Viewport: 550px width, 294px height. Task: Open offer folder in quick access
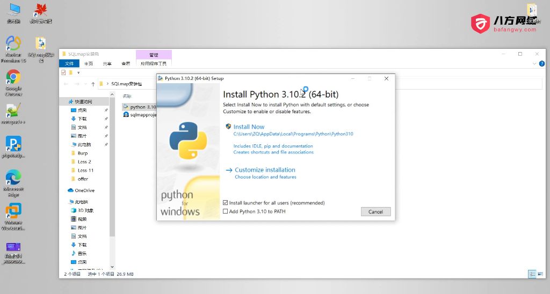coord(83,179)
